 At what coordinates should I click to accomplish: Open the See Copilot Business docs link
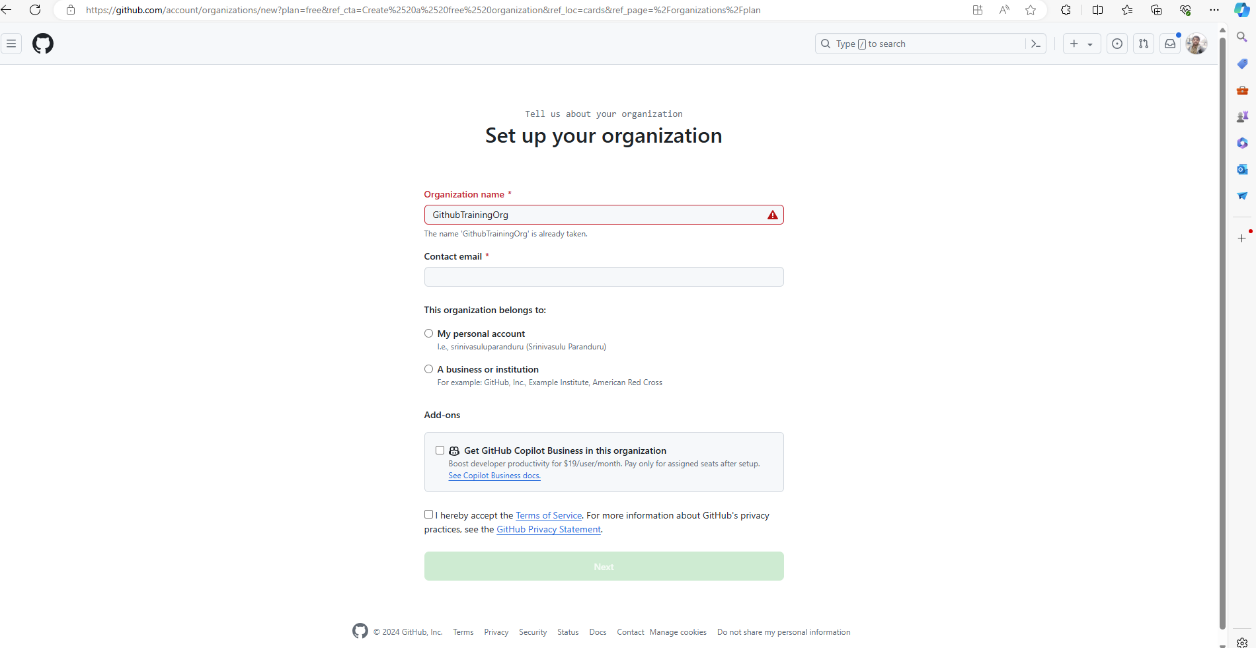pyautogui.click(x=494, y=476)
